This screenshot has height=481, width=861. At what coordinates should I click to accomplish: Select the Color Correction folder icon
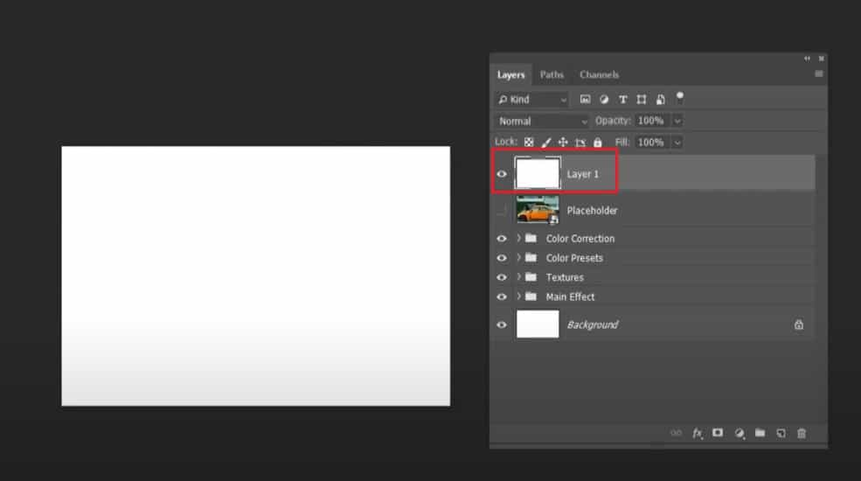[531, 238]
